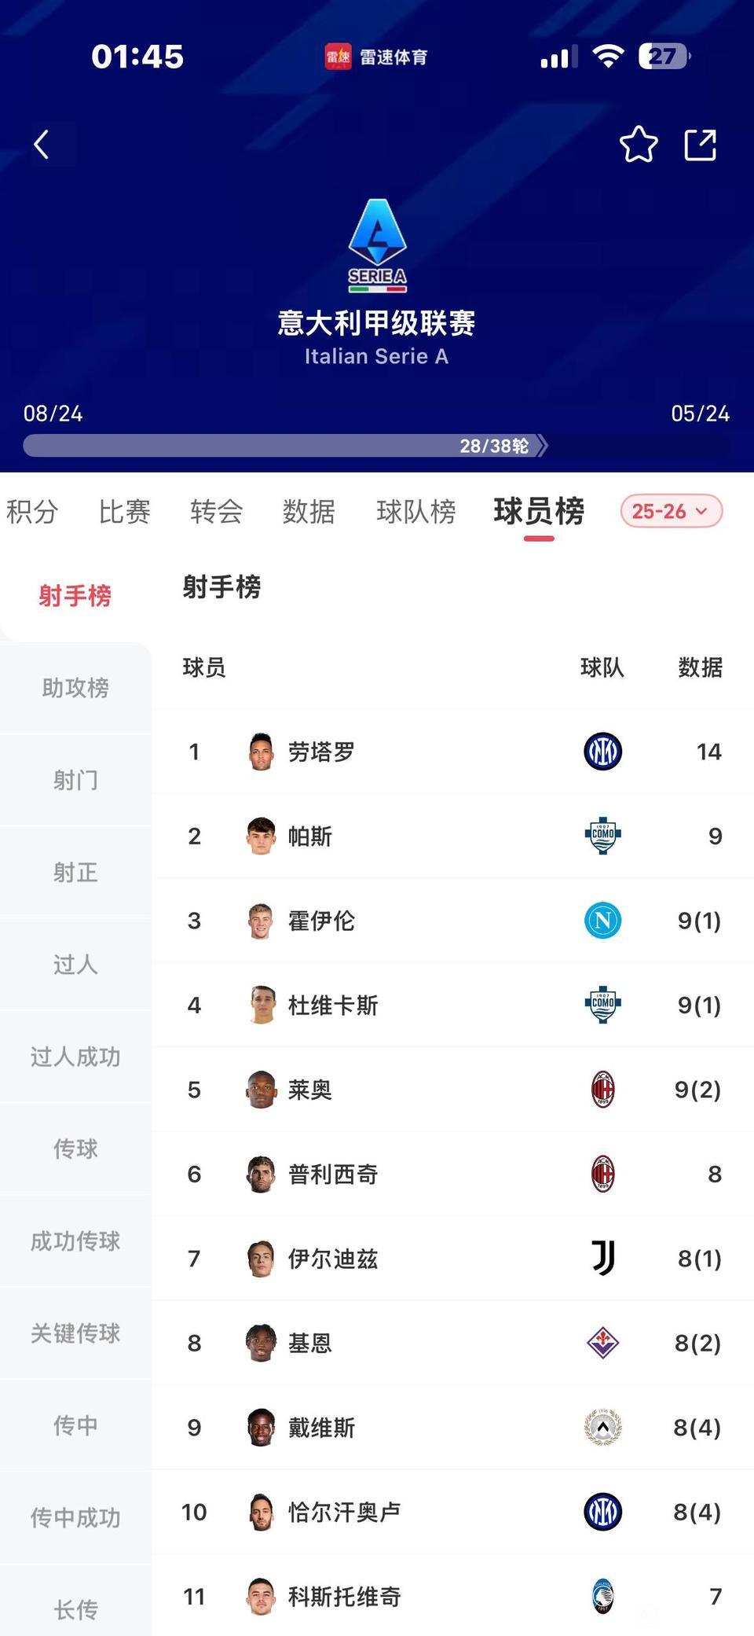Tap Juventus team logo in row 7

pyautogui.click(x=602, y=1258)
